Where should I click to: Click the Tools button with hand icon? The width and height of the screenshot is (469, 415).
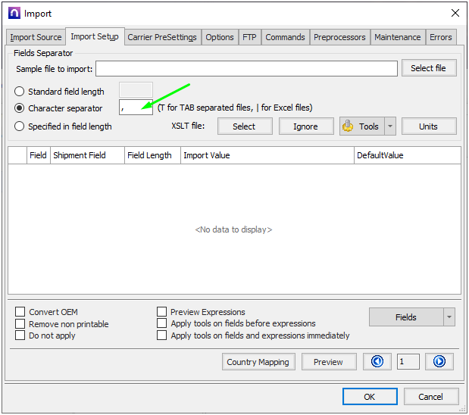tap(361, 126)
